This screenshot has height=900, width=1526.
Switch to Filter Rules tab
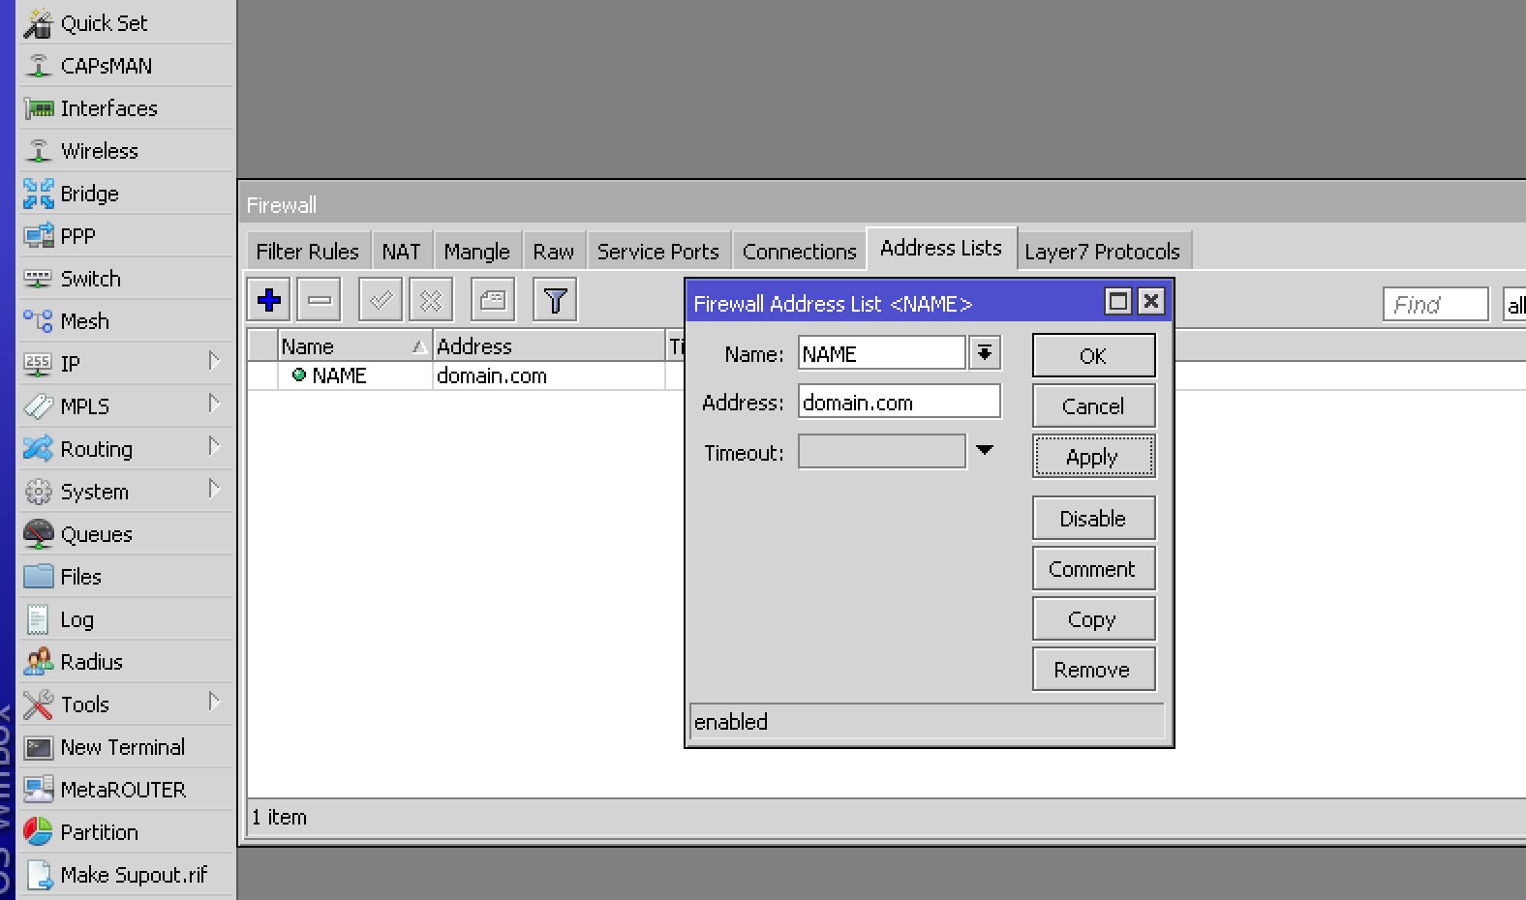307,252
